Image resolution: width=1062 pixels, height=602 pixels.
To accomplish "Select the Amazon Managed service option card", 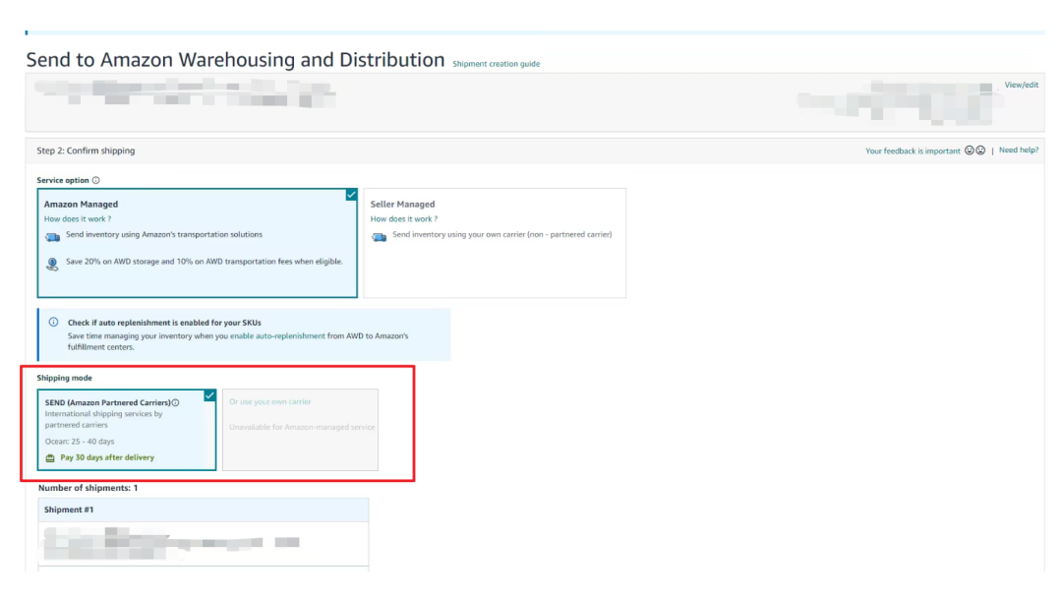I will coord(197,243).
